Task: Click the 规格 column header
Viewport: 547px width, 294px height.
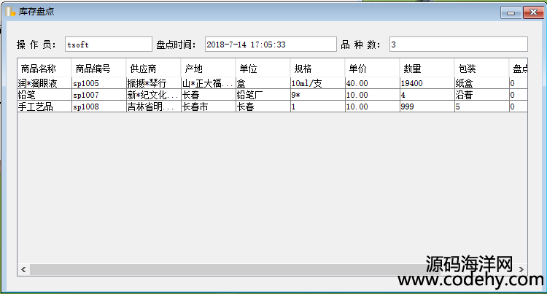Action: (x=318, y=69)
